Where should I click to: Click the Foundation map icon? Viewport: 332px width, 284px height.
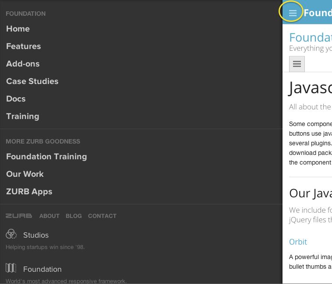(x=11, y=268)
